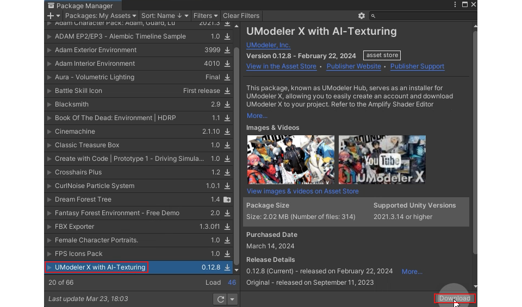
Task: Click download icon for FPS Icons Pack
Action: (x=227, y=254)
